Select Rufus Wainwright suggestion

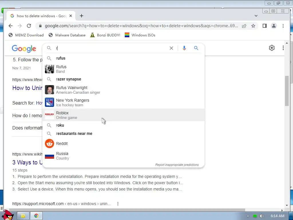[124, 90]
